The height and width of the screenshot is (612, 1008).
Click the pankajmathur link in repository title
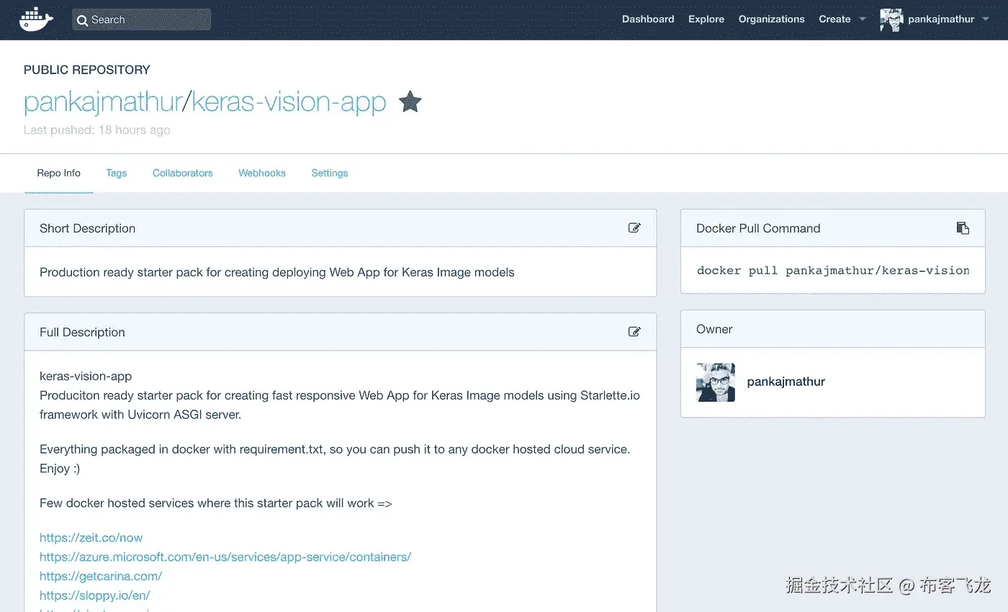click(x=102, y=102)
